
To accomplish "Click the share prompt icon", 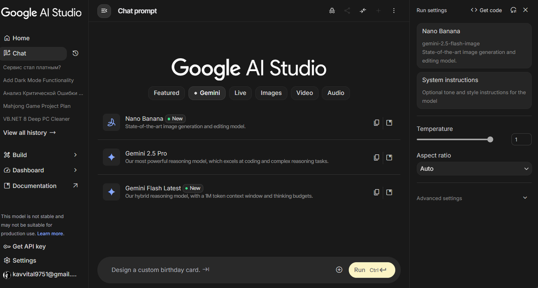I will [x=347, y=11].
